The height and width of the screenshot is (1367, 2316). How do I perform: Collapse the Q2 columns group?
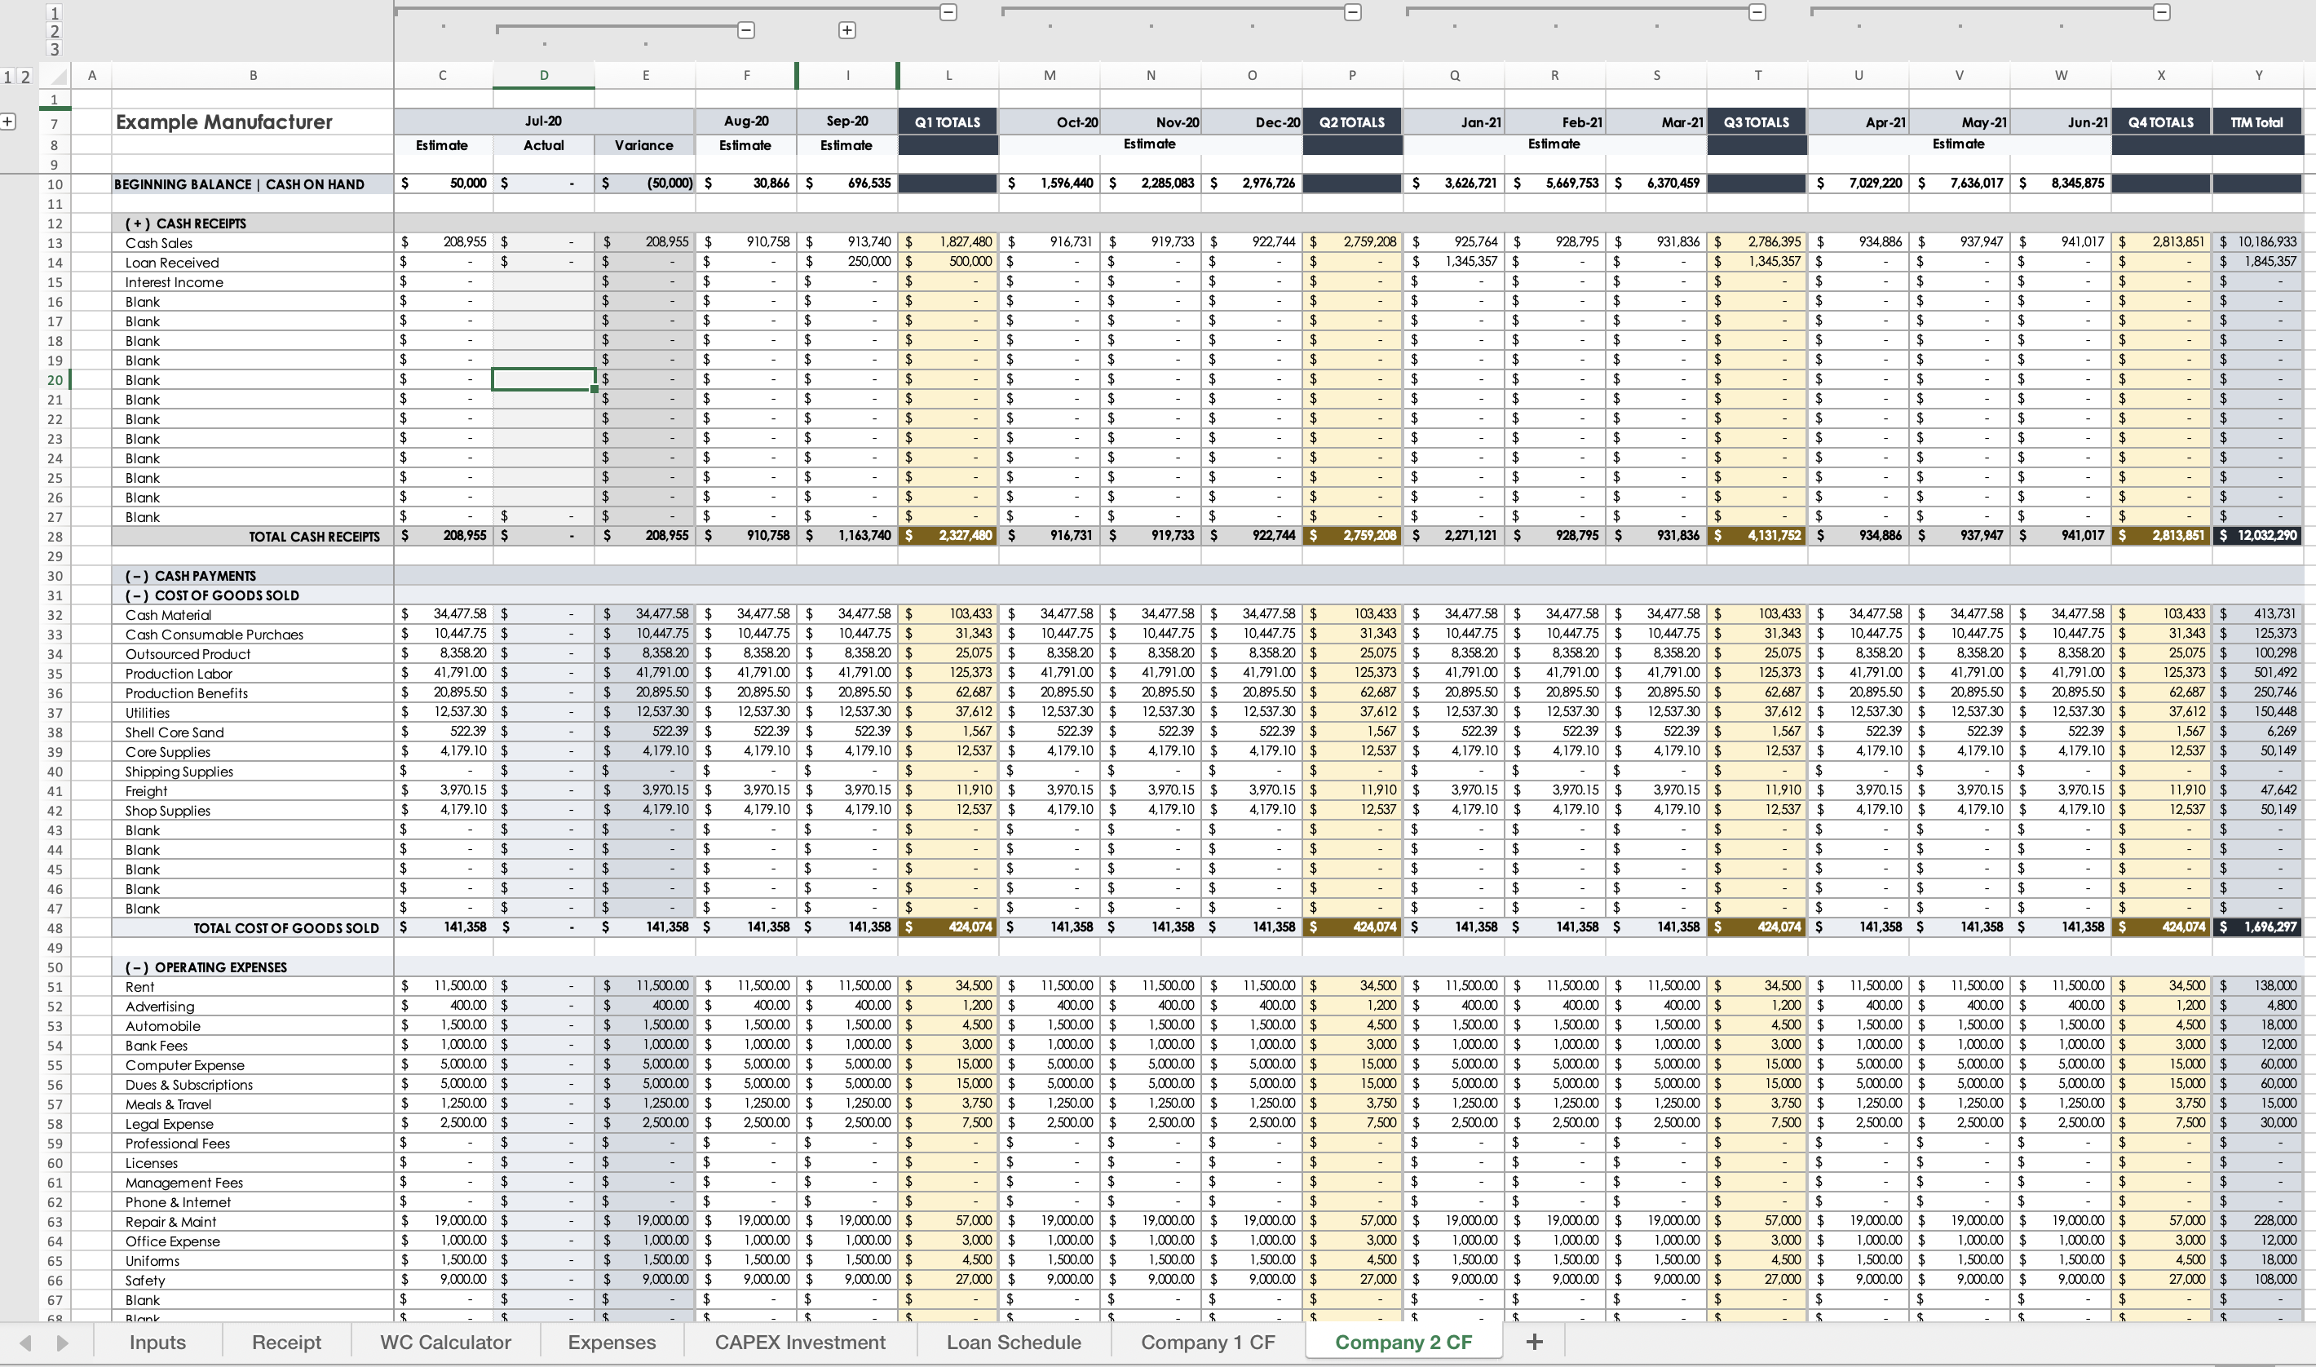(x=1352, y=13)
